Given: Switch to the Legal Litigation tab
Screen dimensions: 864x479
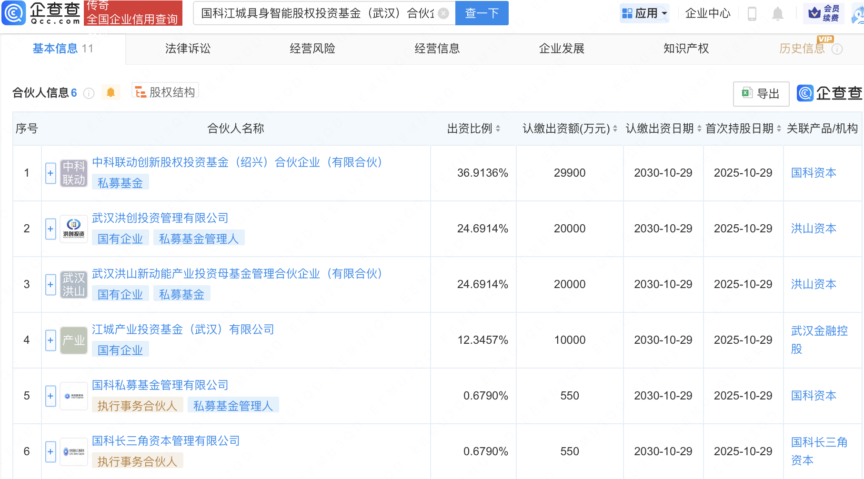Looking at the screenshot, I should point(188,49).
